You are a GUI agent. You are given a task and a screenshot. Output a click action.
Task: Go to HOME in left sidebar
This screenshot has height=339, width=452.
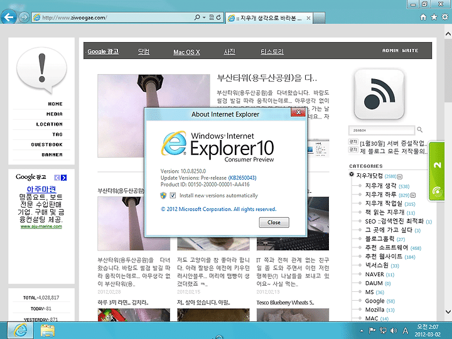point(55,104)
